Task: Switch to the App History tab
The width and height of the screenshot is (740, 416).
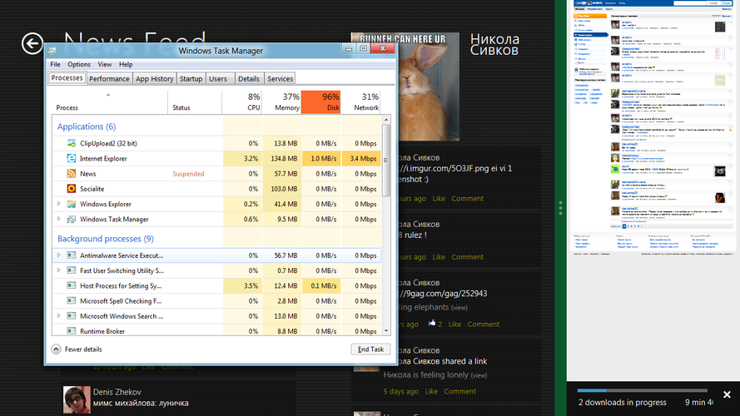Action: pyautogui.click(x=154, y=79)
